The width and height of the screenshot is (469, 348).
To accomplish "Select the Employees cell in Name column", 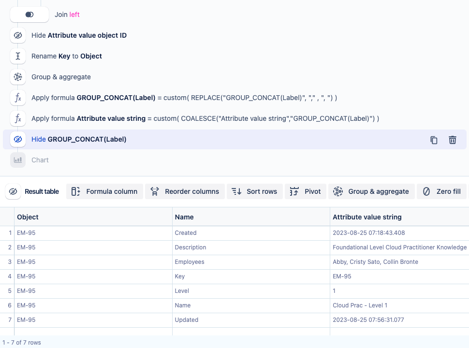I will 190,262.
